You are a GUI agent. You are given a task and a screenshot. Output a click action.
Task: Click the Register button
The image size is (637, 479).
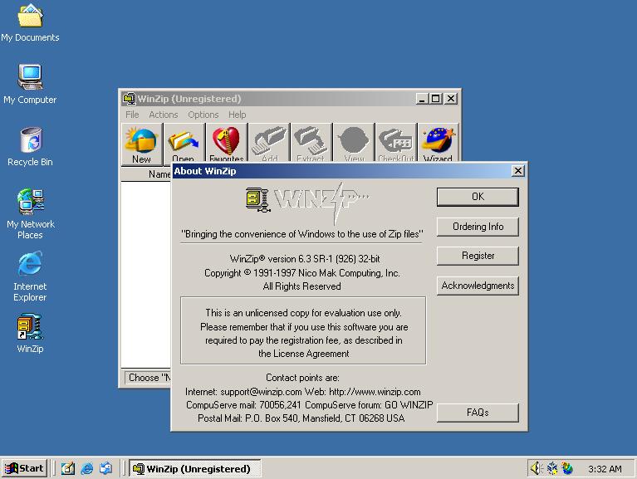coord(478,256)
